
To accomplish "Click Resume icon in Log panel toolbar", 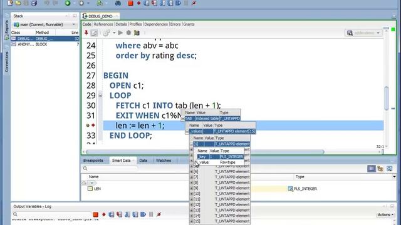I will [x=143, y=214].
